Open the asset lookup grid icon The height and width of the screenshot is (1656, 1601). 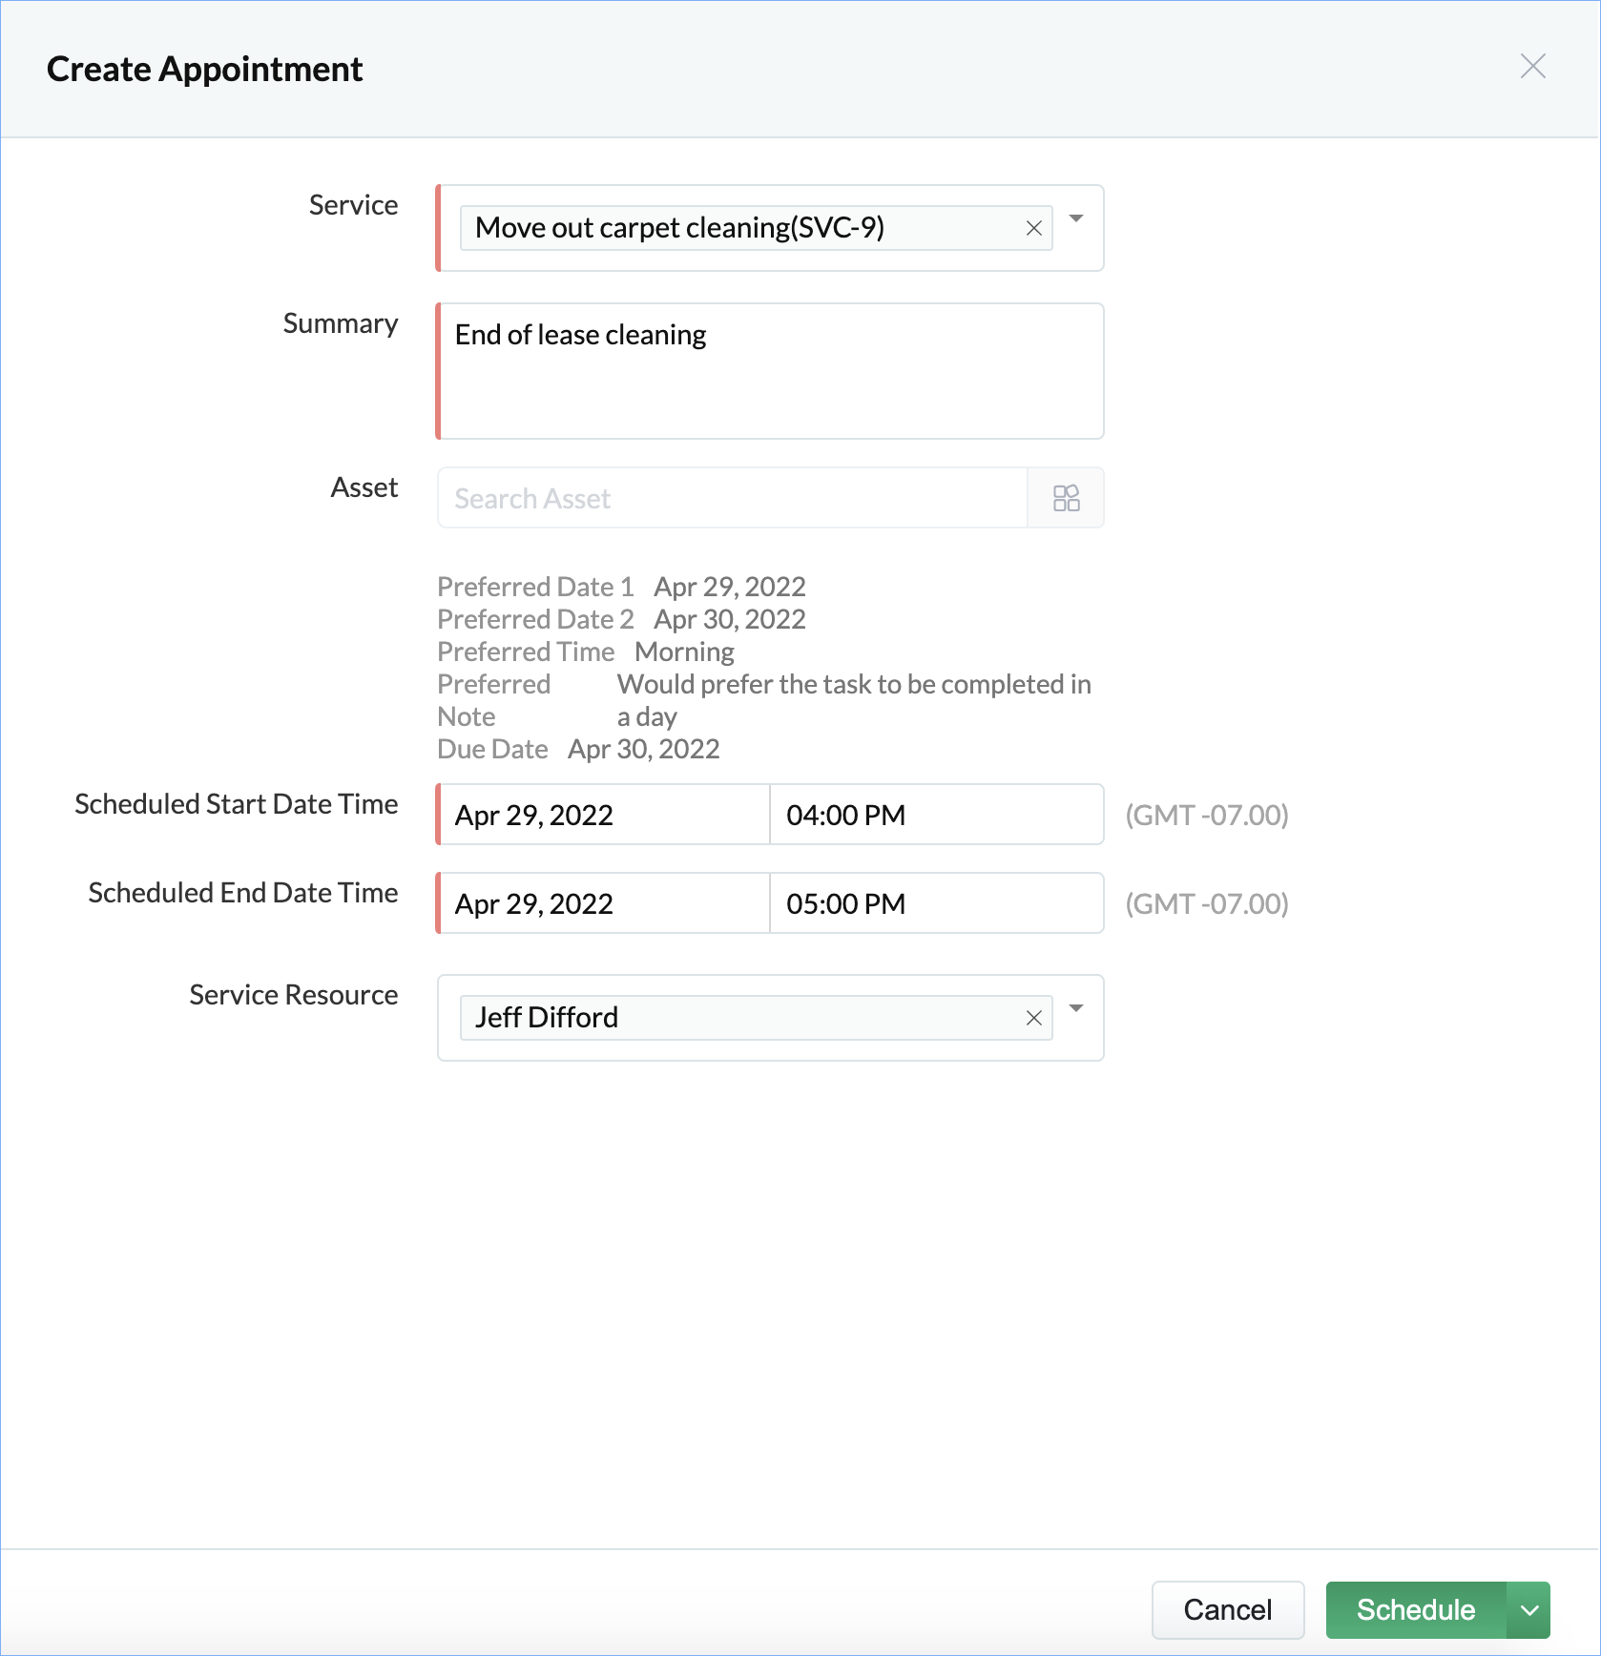pos(1066,498)
